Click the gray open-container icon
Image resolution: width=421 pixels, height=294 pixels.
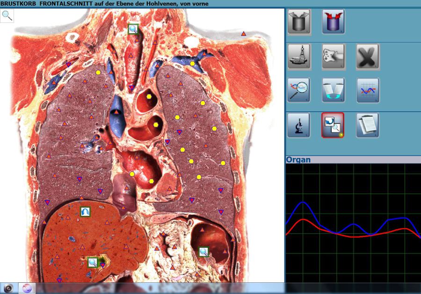point(299,22)
